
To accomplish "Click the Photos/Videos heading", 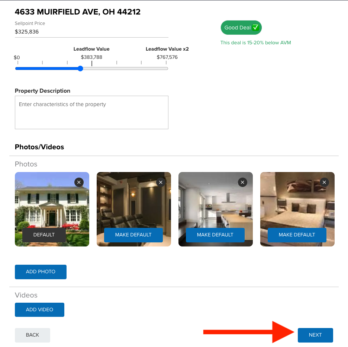I will click(39, 147).
